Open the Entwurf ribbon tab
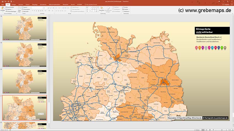The width and height of the screenshot is (234, 131). (27, 4)
